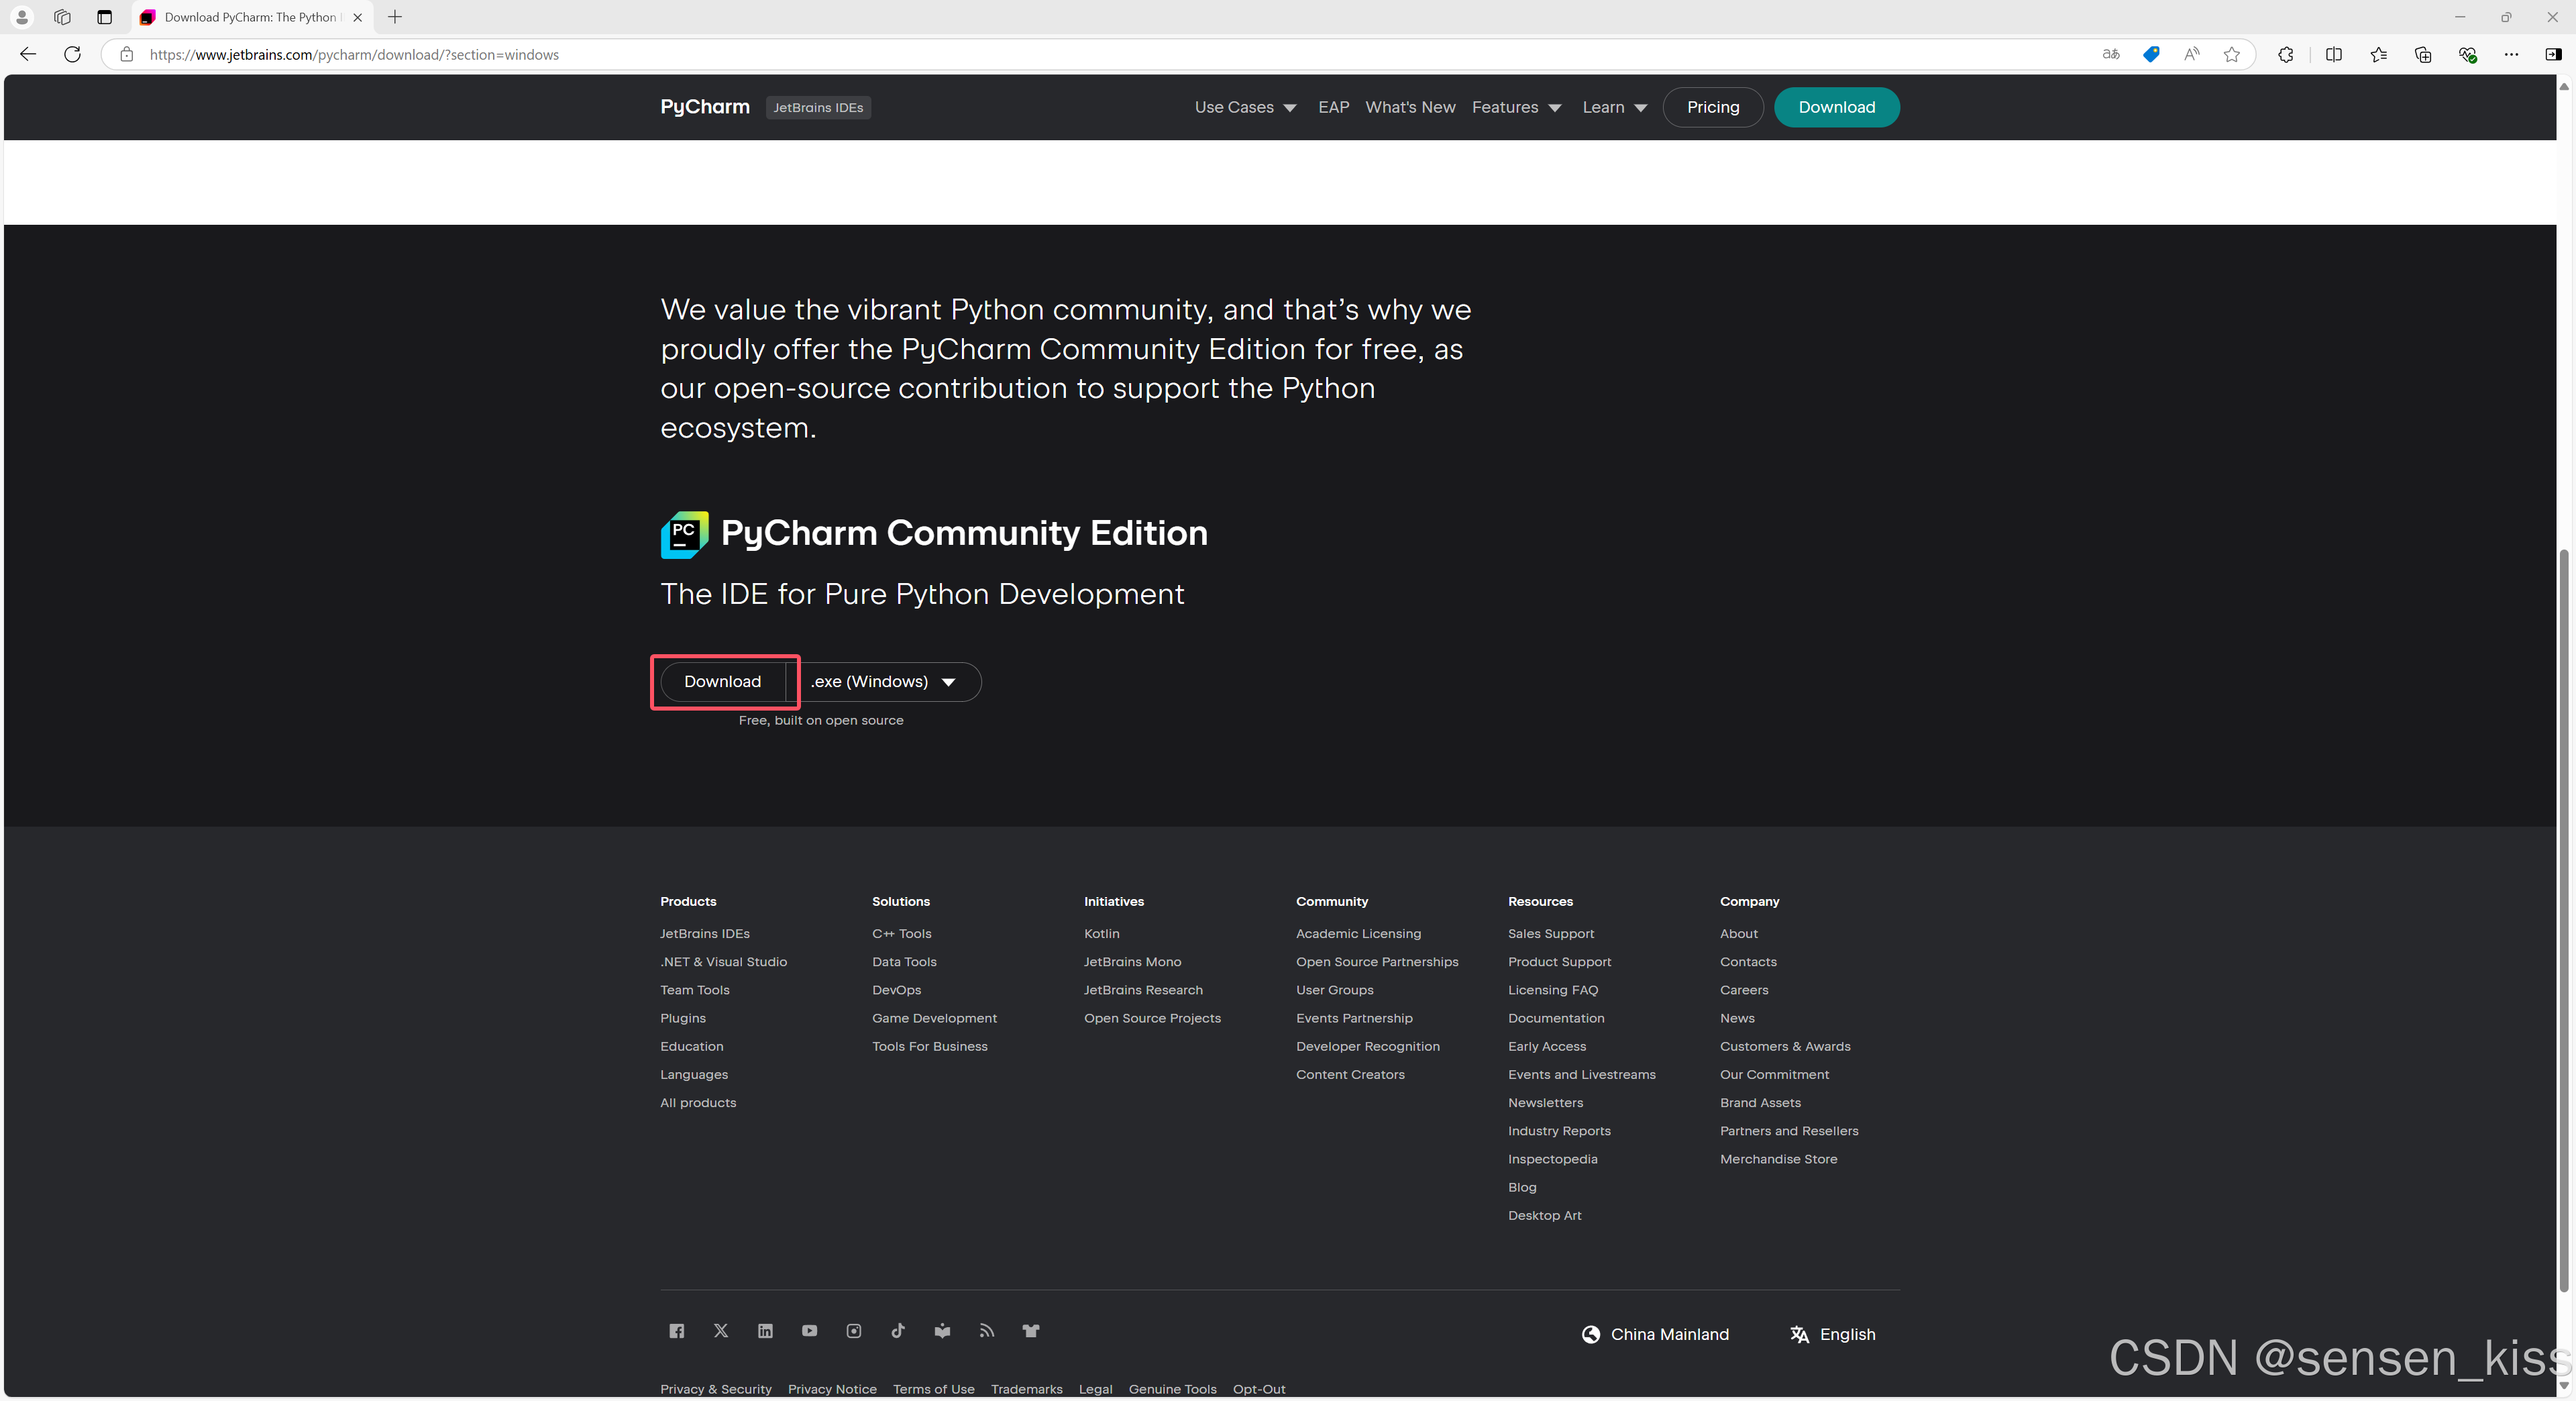Click the teal Download header button
2576x1401 pixels.
click(x=1836, y=107)
